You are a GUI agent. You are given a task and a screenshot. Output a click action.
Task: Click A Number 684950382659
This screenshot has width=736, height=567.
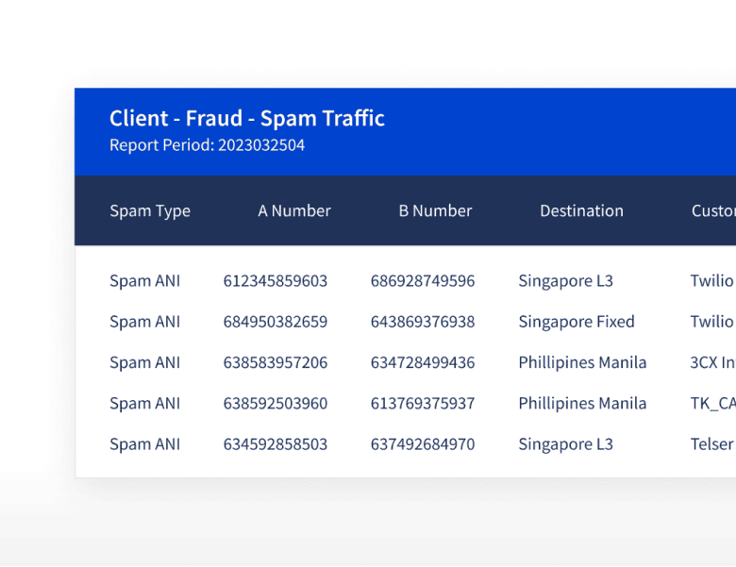pos(276,322)
